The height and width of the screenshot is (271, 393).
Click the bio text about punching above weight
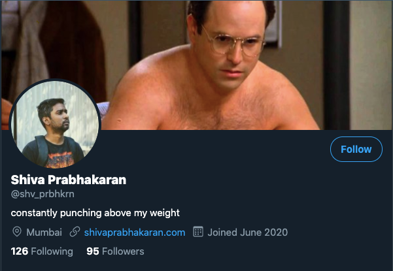tap(95, 213)
